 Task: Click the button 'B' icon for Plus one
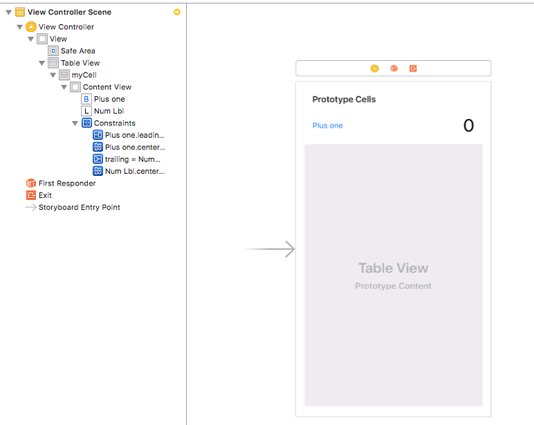(x=86, y=99)
